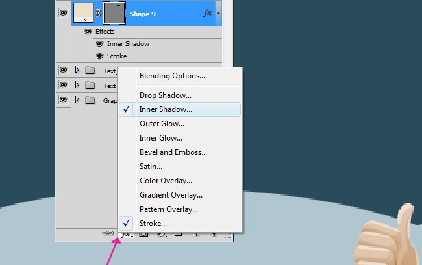Click the layers panel resize grip
Viewport: 422px width, 265px height.
coord(229,236)
